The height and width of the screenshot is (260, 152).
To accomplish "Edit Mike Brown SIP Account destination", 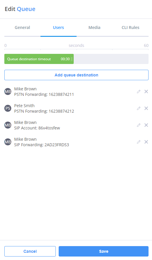I will pos(139,125).
